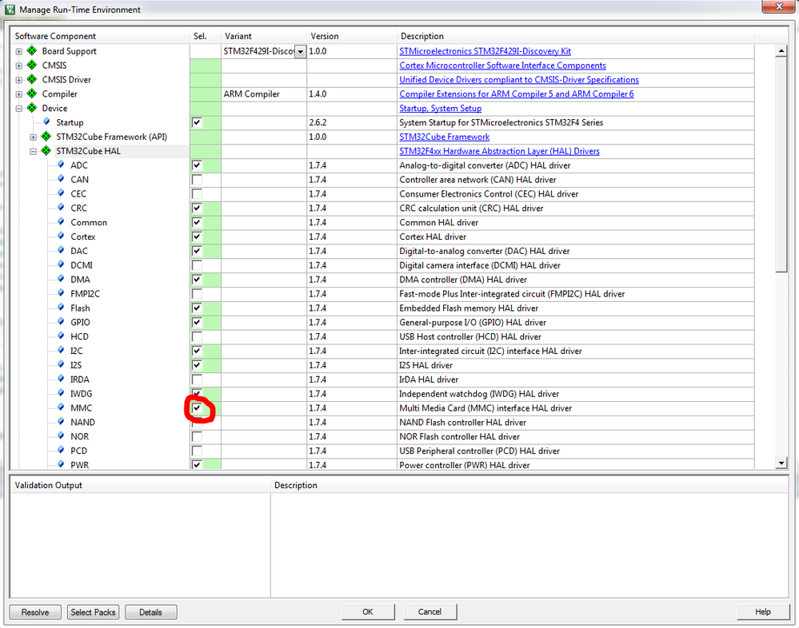Click the Device green diamond icon

[x=32, y=107]
